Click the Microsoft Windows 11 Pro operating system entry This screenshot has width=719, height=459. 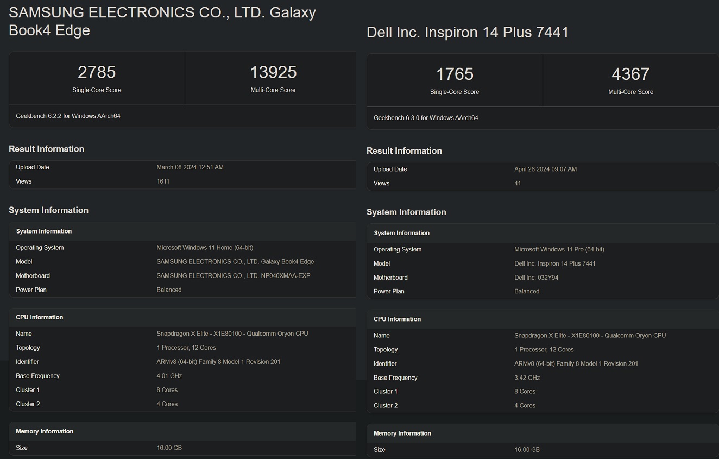click(559, 249)
